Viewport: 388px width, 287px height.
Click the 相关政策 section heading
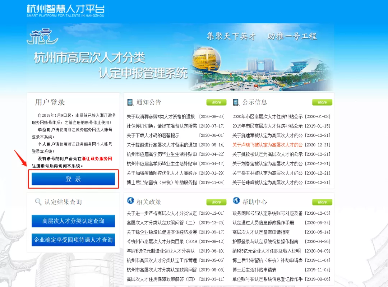(x=149, y=202)
